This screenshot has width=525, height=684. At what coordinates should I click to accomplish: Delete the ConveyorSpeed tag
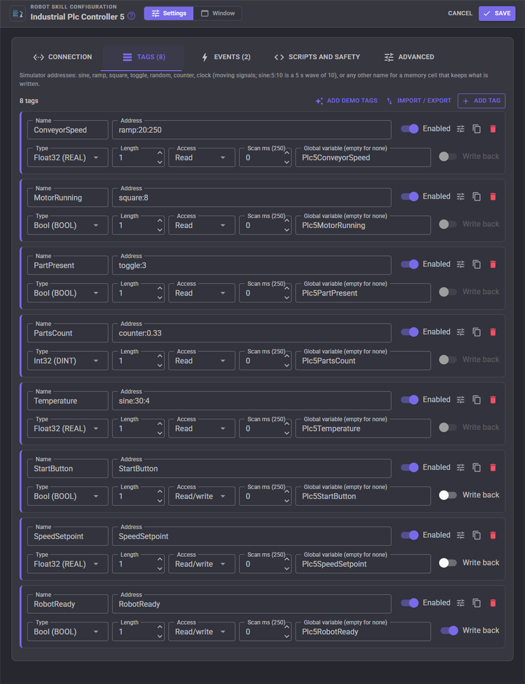tap(493, 129)
